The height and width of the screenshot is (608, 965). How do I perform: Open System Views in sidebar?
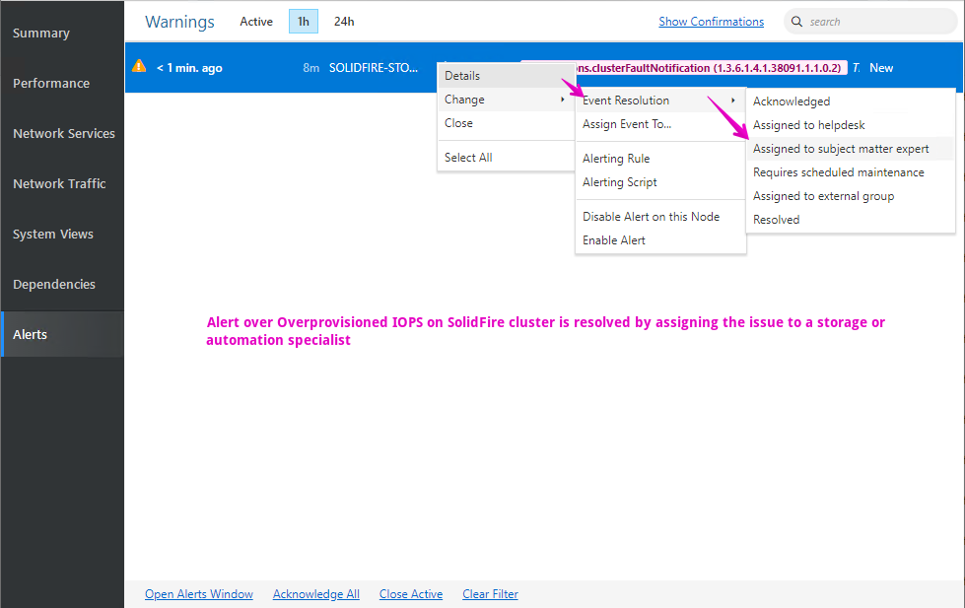[x=62, y=234]
